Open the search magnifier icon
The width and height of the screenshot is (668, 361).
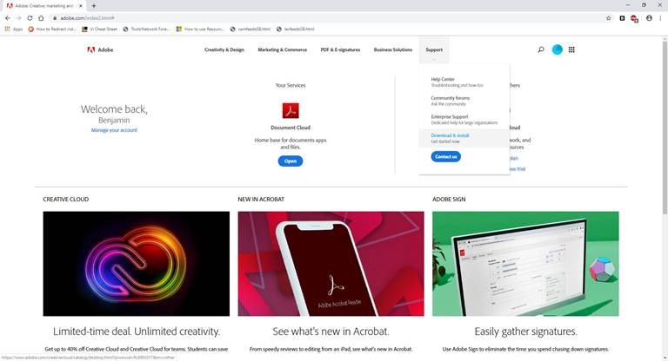point(540,49)
